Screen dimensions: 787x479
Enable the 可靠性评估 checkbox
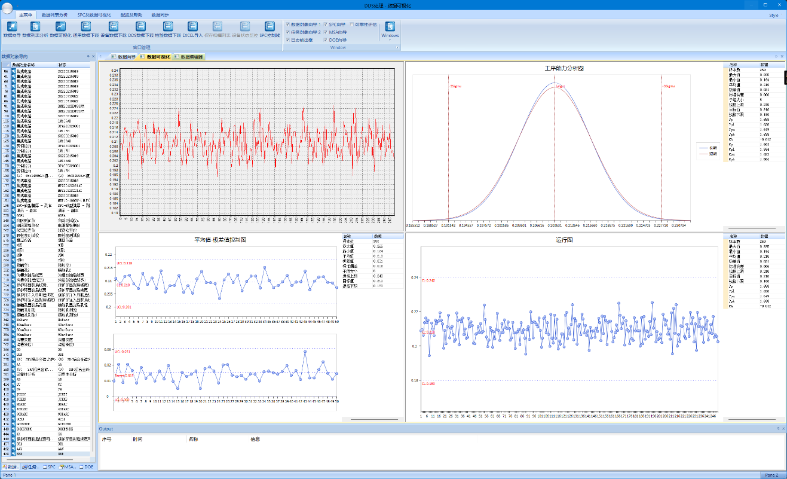click(x=352, y=25)
